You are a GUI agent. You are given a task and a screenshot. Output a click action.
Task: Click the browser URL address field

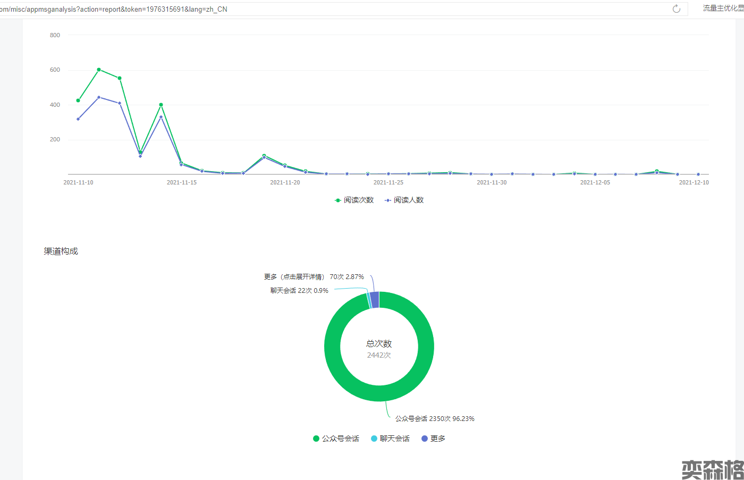pos(319,9)
